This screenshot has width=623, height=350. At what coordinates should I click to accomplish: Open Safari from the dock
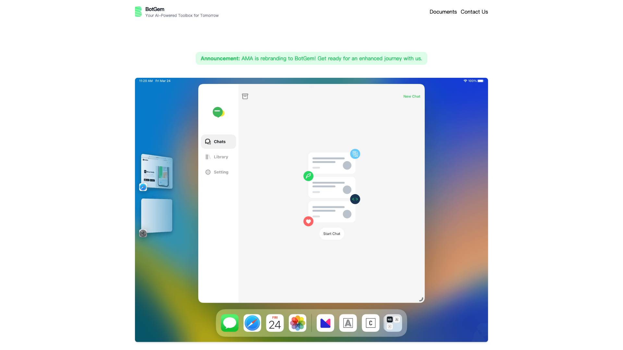(252, 323)
